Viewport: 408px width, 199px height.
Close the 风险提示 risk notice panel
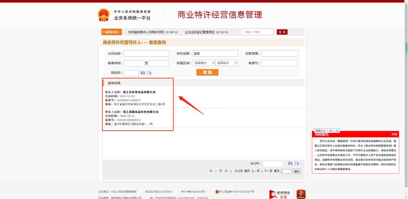(x=394, y=134)
